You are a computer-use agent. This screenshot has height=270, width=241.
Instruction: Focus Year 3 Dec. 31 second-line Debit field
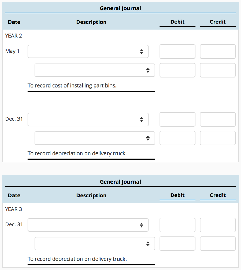(x=177, y=244)
